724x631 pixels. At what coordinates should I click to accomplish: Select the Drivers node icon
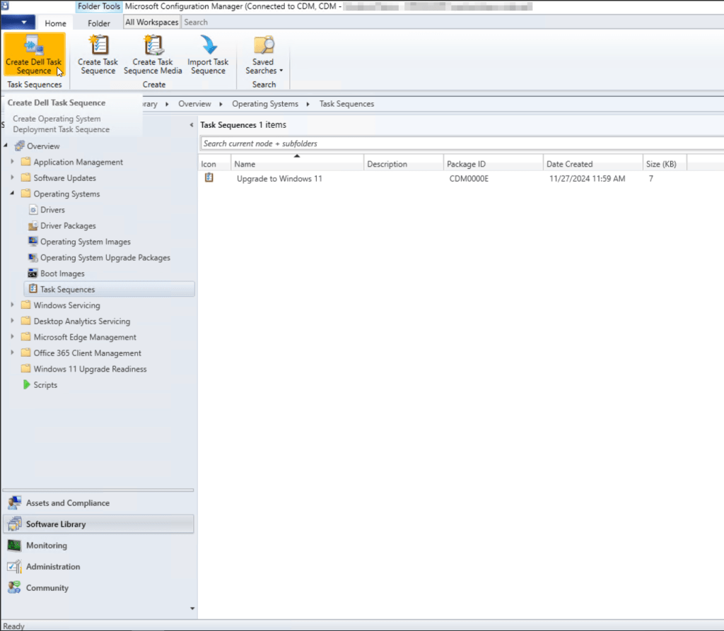pyautogui.click(x=33, y=210)
